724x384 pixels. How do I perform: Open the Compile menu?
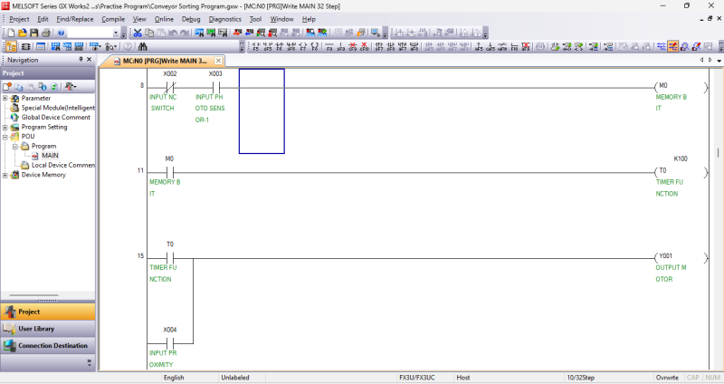[x=113, y=18]
